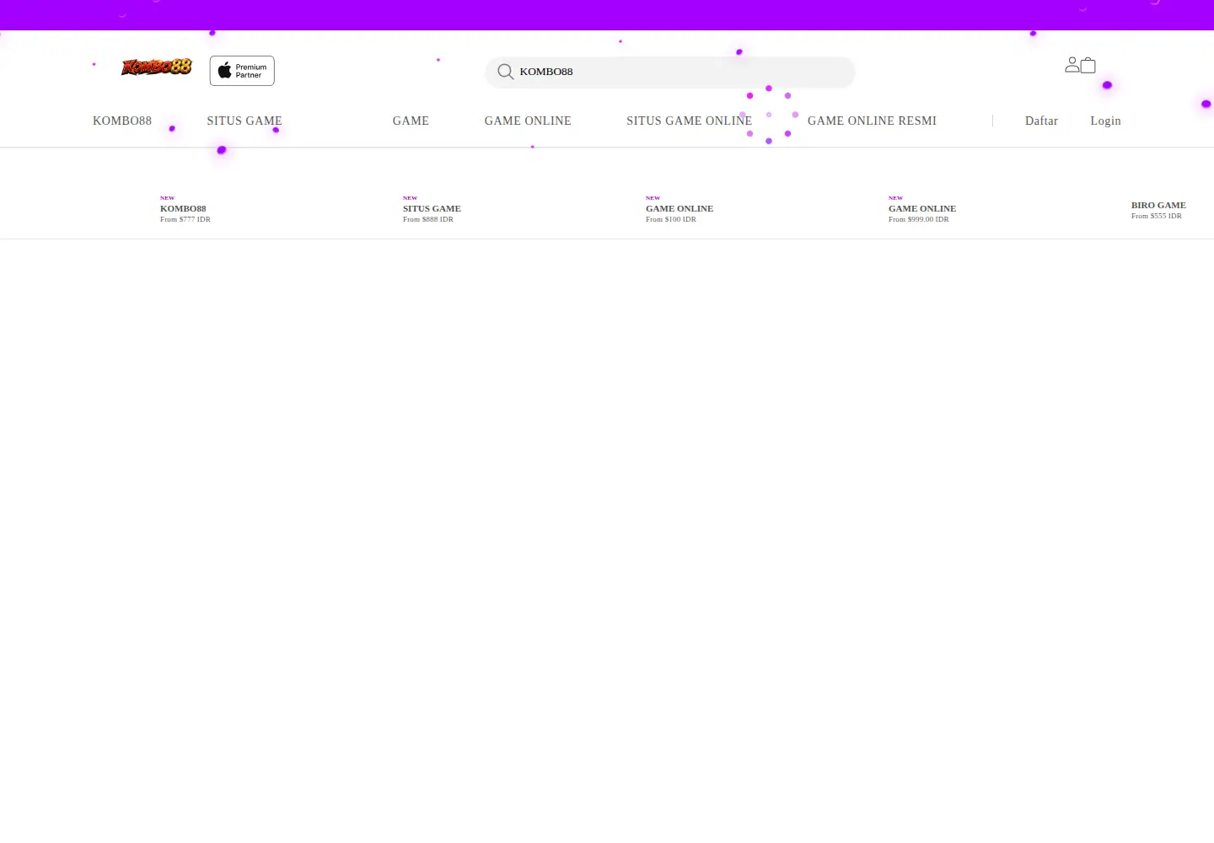Select the BIRO GAME product card

[1158, 210]
